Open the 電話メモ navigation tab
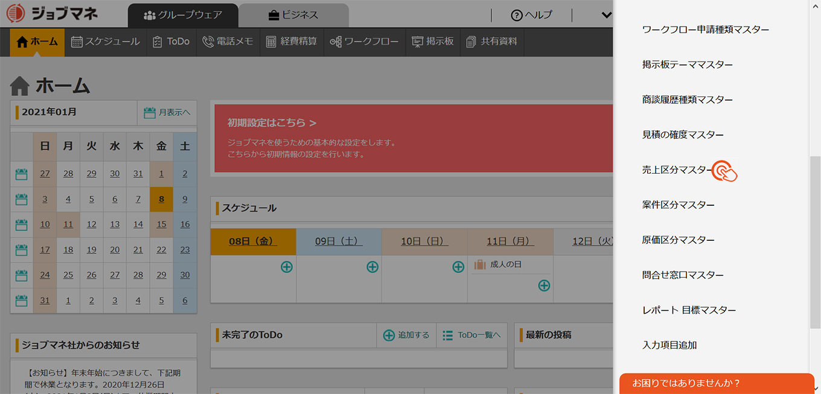821x394 pixels. coord(228,42)
